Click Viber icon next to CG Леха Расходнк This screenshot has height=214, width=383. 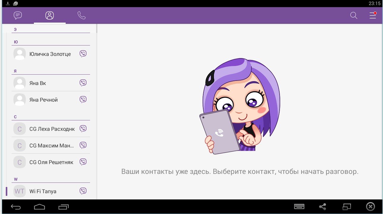tap(83, 129)
